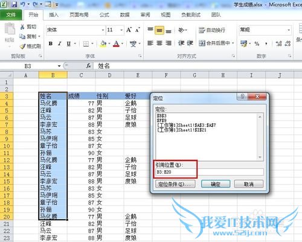Screen dimensions: 302x242
Task: Click the Decrease Font Size icon
Action: [138, 30]
